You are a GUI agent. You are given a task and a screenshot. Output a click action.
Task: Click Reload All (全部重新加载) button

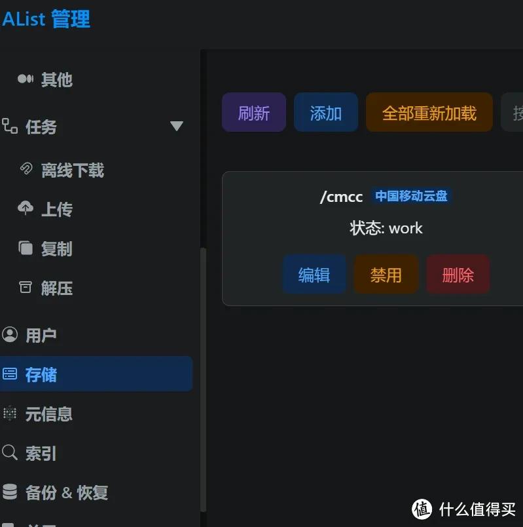pos(429,113)
